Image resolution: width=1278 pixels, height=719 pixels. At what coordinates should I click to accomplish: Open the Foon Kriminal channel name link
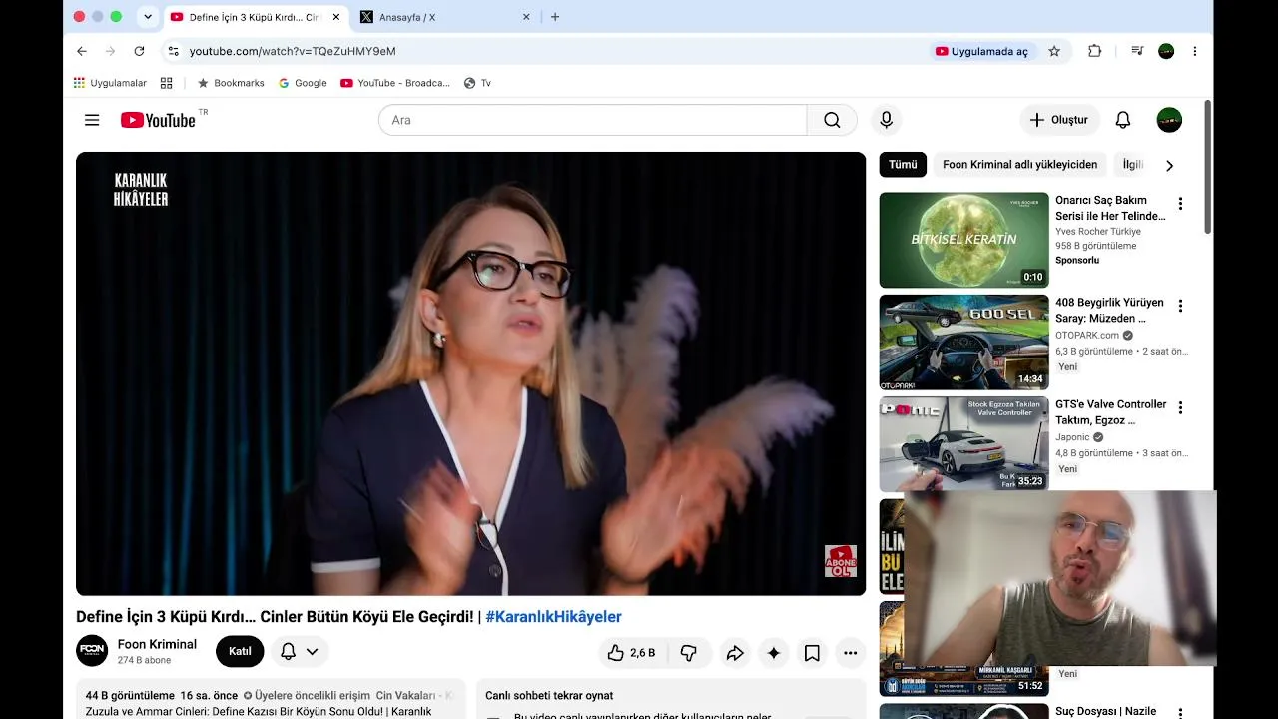[157, 644]
